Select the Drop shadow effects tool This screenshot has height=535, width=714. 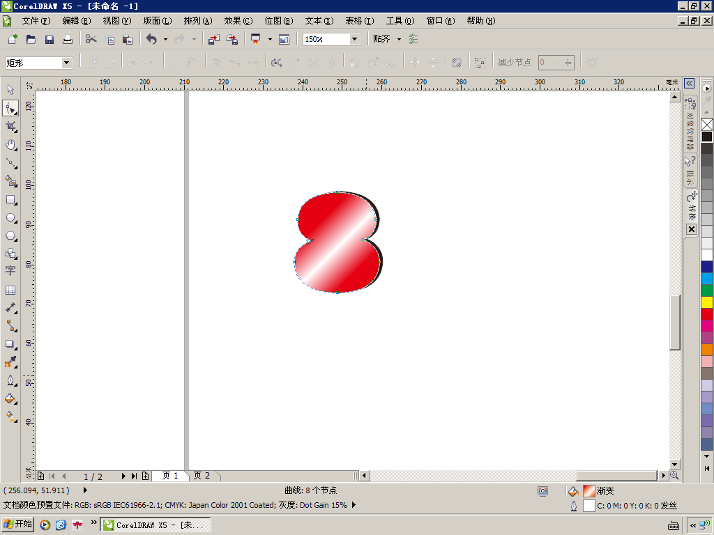(10, 344)
